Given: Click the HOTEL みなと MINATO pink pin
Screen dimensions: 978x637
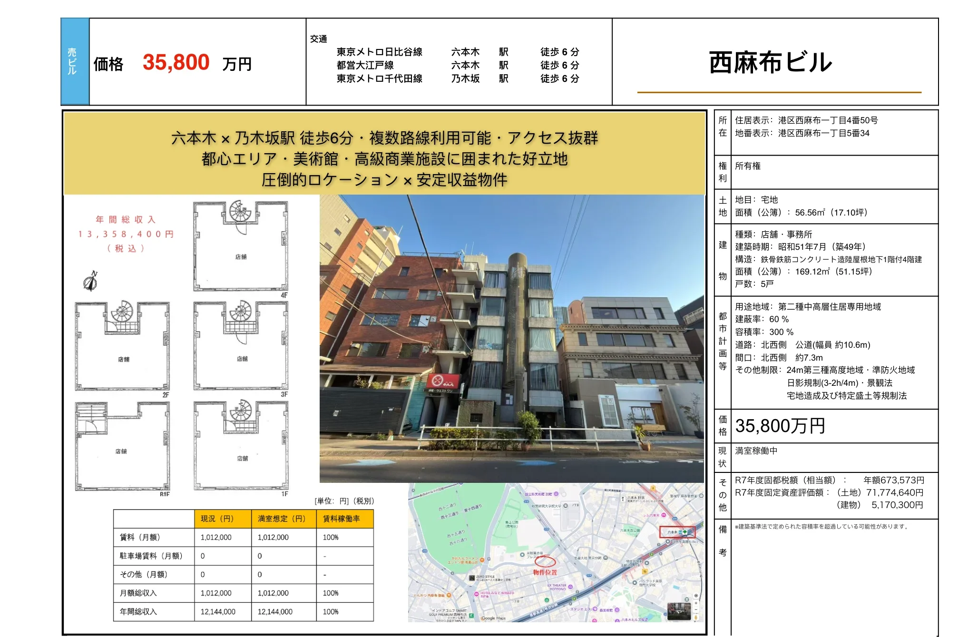Looking at the screenshot, I should 476,594.
